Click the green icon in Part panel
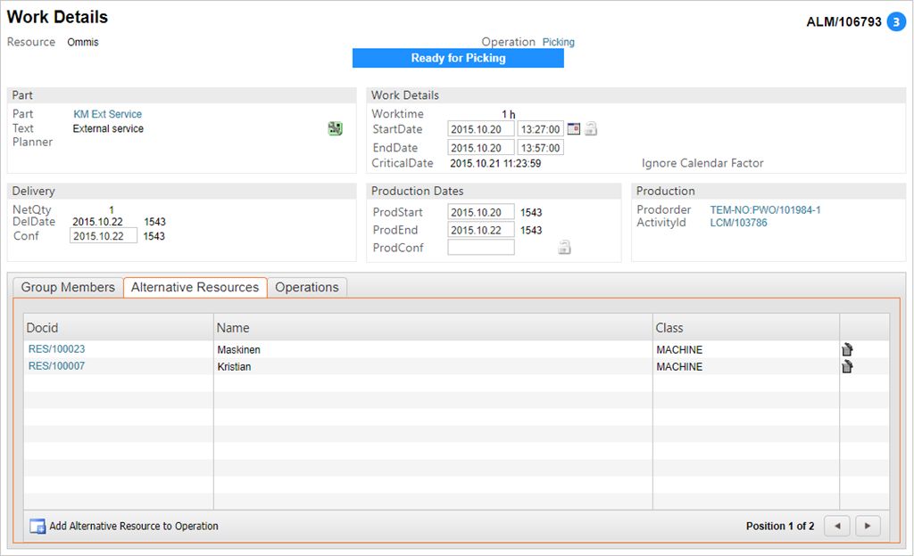Image resolution: width=914 pixels, height=556 pixels. tap(335, 129)
